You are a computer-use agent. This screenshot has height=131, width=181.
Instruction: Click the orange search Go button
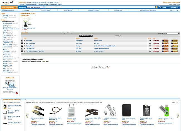point(156,7)
